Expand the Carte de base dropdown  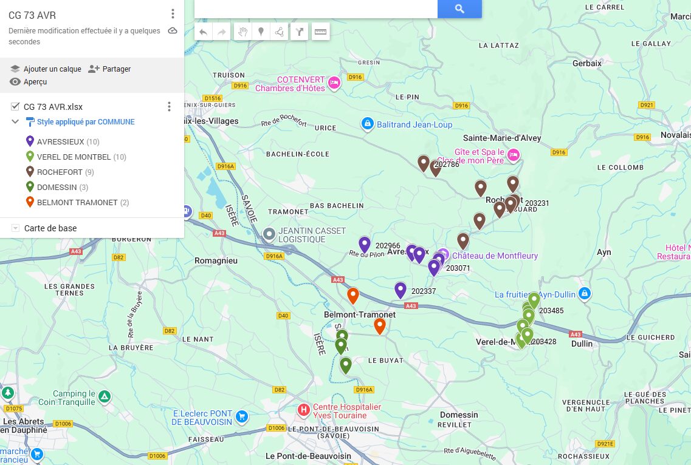click(15, 228)
